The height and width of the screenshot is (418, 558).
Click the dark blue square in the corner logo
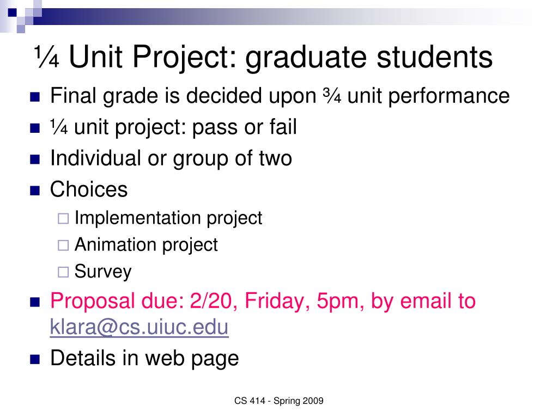pos(13,13)
